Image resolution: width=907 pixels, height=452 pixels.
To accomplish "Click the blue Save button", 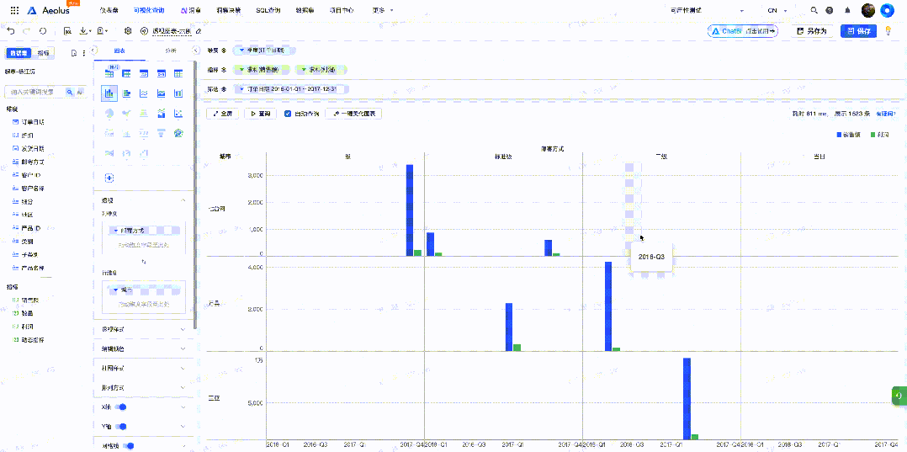I will coord(858,31).
